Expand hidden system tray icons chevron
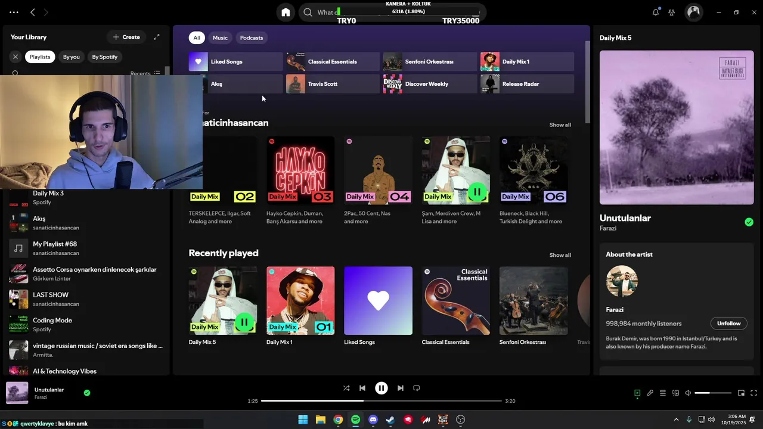Screen dimensions: 763x429 [676, 419]
